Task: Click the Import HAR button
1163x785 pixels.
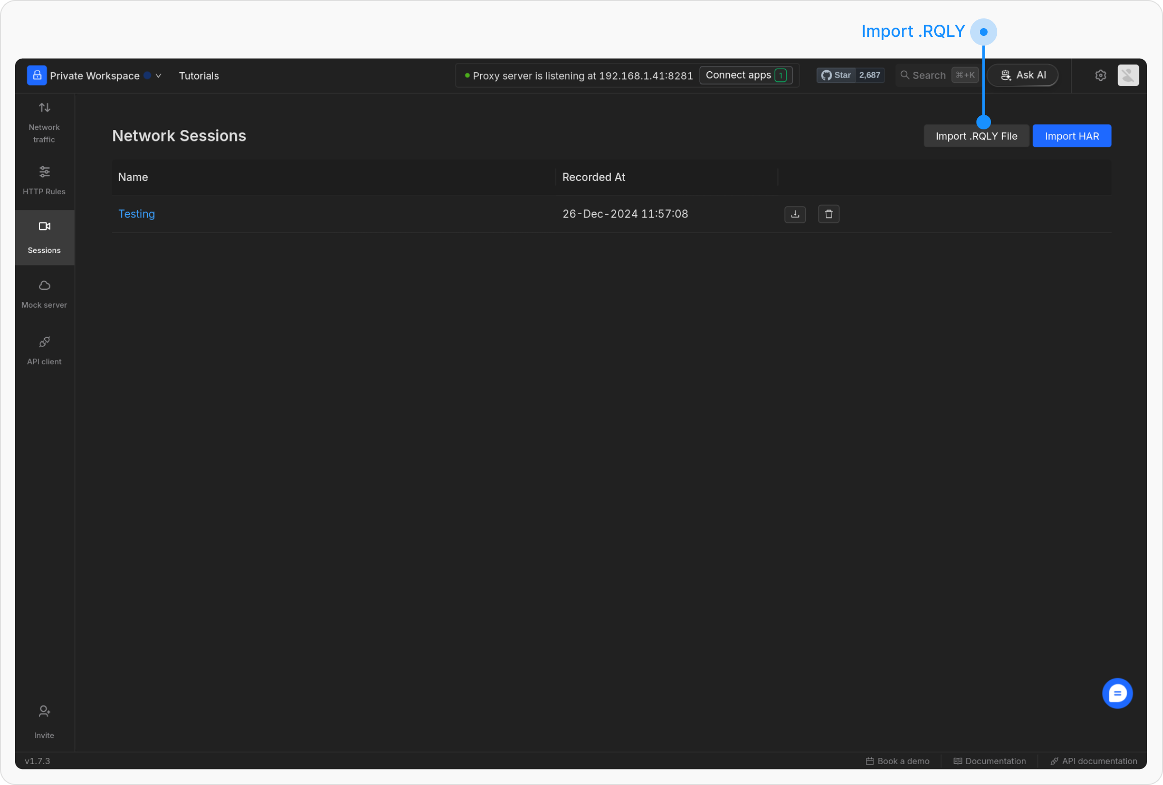Action: (1071, 136)
